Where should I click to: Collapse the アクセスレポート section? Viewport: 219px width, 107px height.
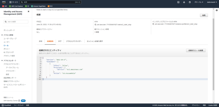tap(2, 61)
